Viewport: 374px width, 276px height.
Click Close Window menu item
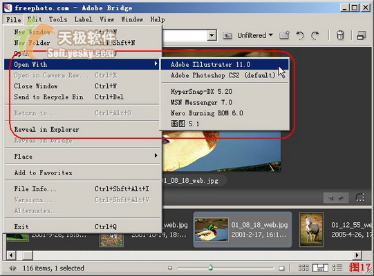[x=82, y=86]
